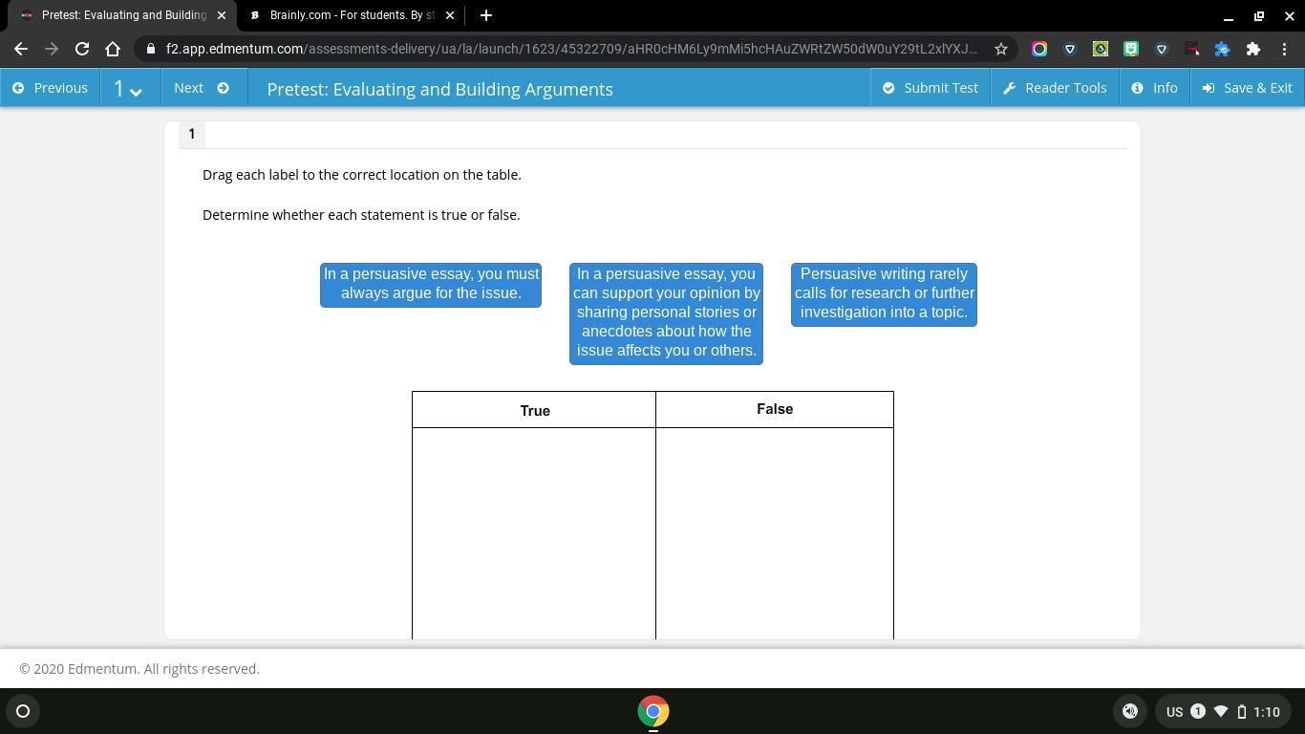
Task: Select label 'you must always argue for the issue'
Action: tap(431, 285)
